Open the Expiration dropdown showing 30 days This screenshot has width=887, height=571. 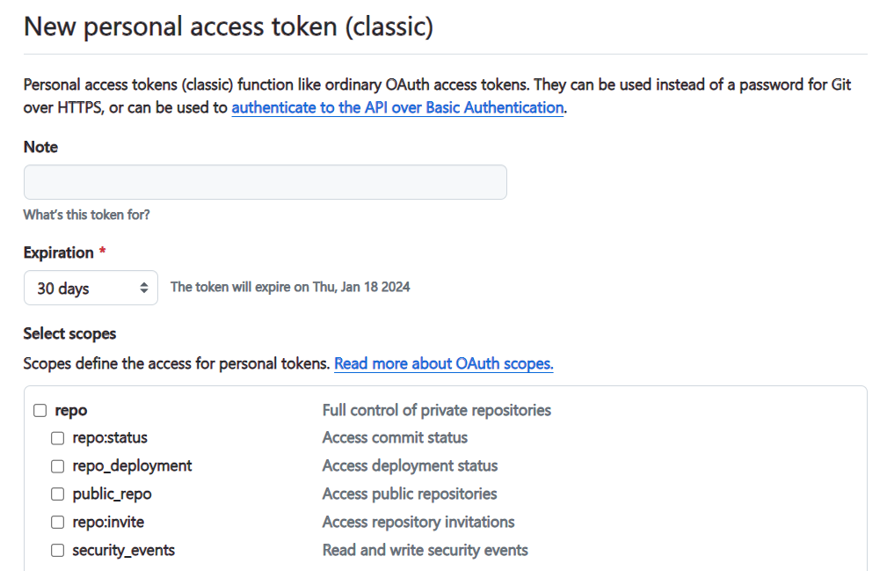[79, 288]
